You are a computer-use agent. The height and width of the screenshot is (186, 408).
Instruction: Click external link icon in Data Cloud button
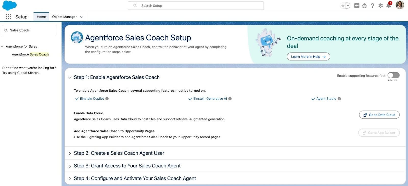(x=365, y=115)
